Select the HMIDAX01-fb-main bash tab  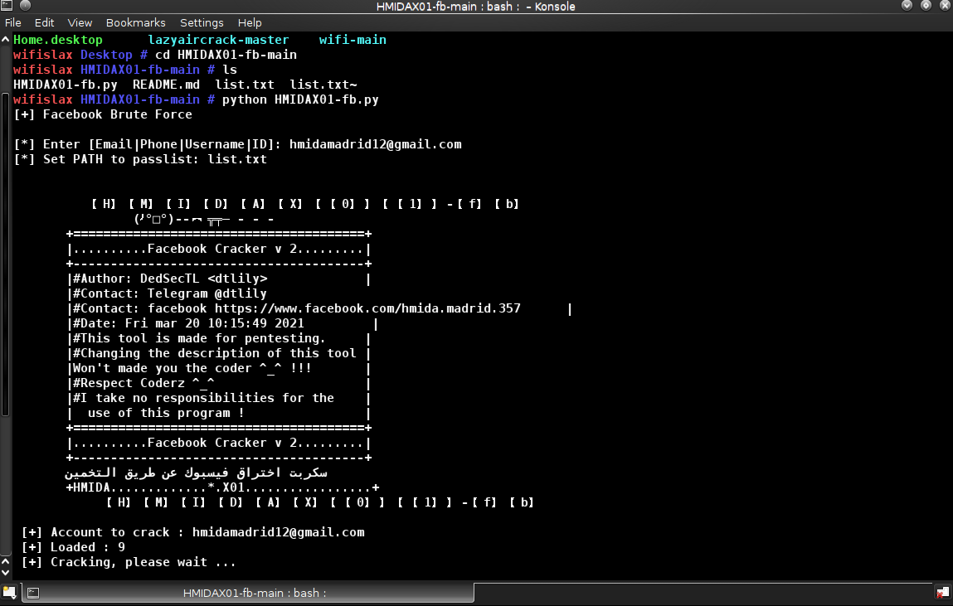[254, 593]
